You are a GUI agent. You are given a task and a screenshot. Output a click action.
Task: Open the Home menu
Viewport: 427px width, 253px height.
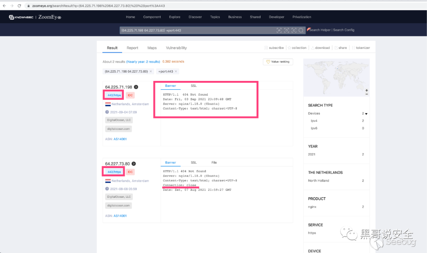(130, 17)
